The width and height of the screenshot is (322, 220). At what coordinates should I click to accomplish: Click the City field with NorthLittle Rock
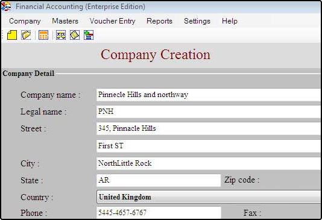[209, 163]
